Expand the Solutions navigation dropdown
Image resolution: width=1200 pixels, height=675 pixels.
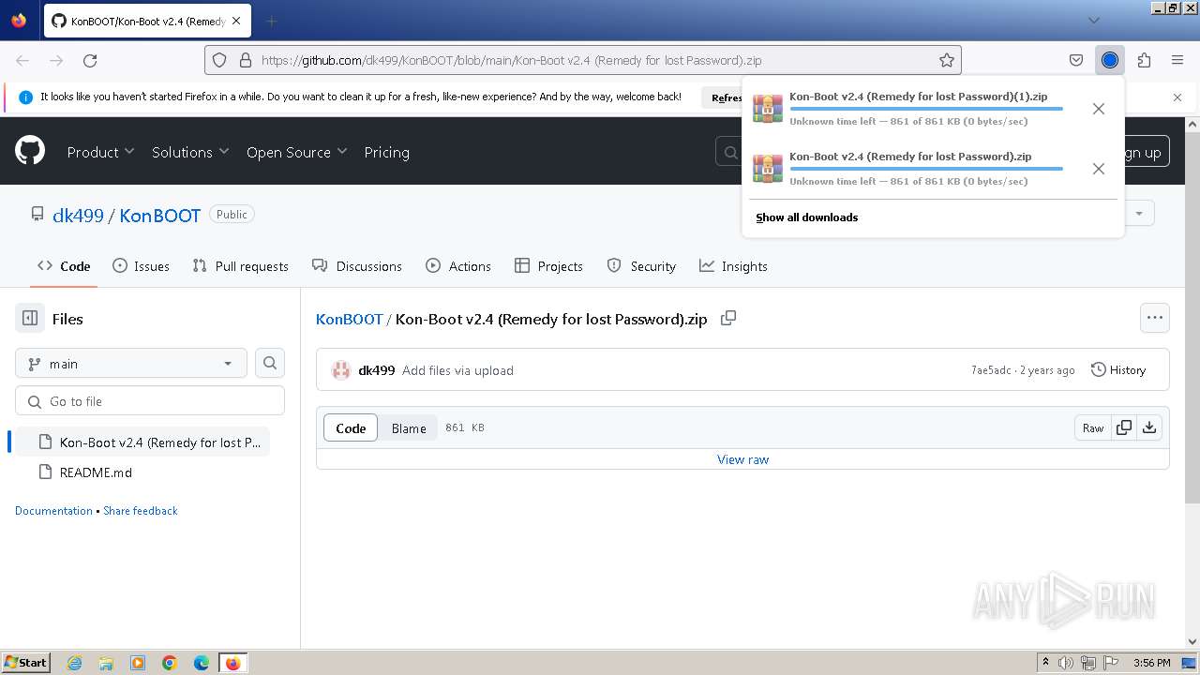(x=190, y=152)
